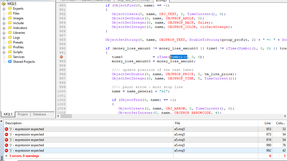Image resolution: width=287 pixels, height=161 pixels.
Task: Click the Indicators folder icon
Action: point(10,28)
